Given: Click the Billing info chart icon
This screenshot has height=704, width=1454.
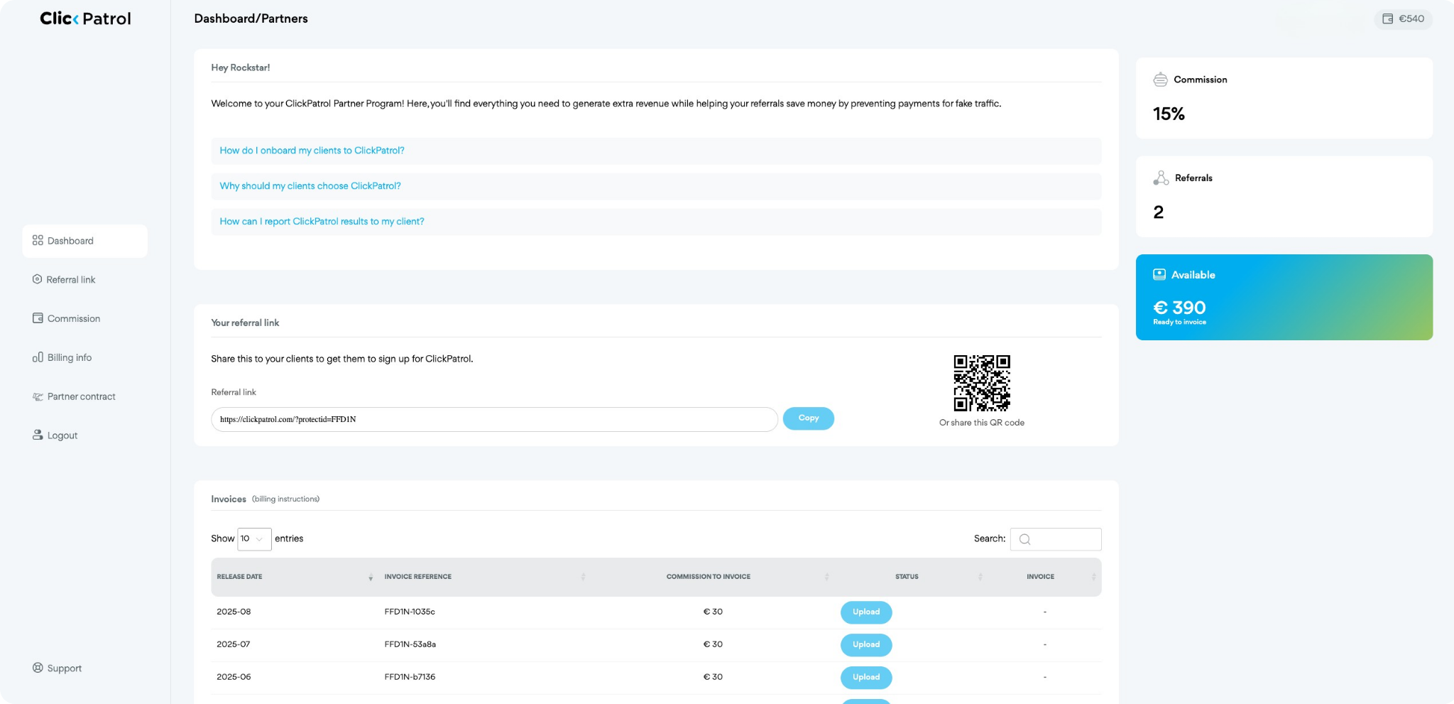Looking at the screenshot, I should [x=38, y=357].
